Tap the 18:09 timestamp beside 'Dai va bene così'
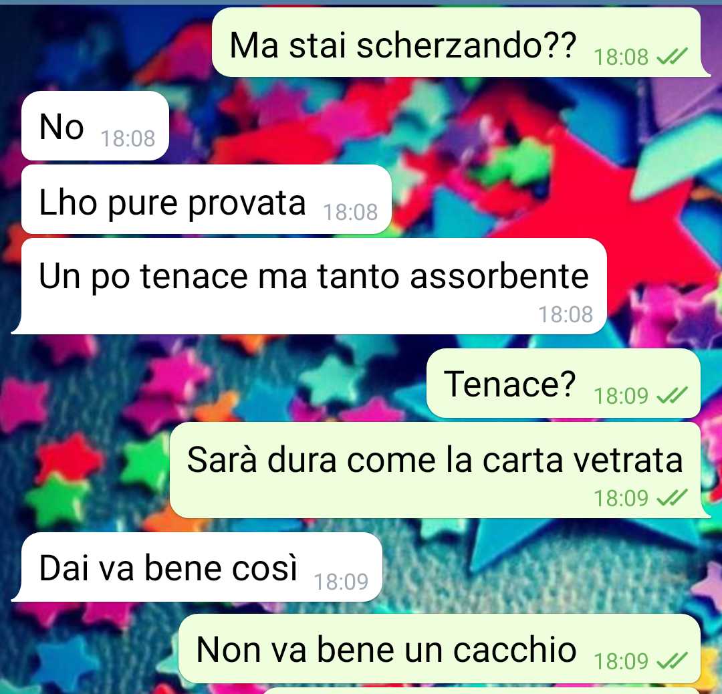The image size is (722, 694). click(x=341, y=582)
